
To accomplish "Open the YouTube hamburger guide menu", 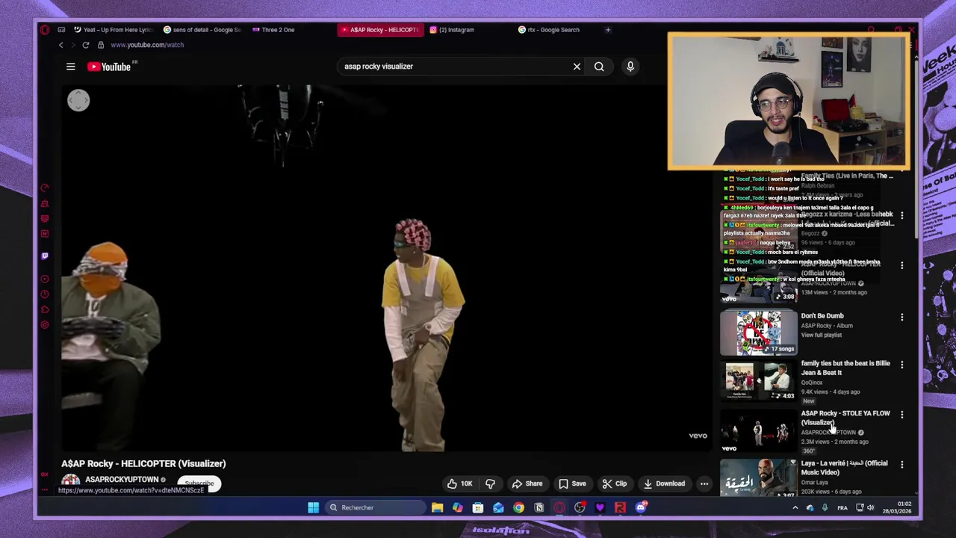I will point(70,67).
